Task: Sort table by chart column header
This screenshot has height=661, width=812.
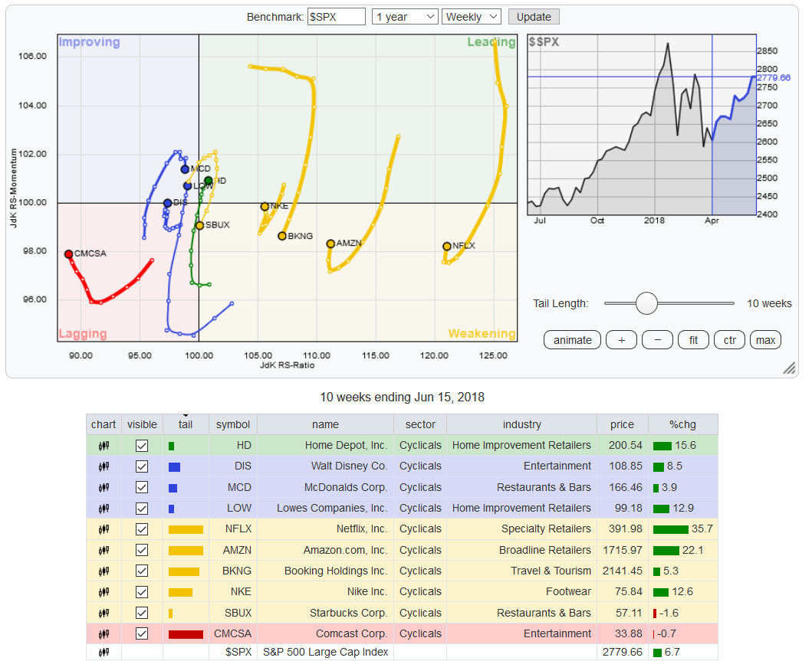Action: point(104,424)
